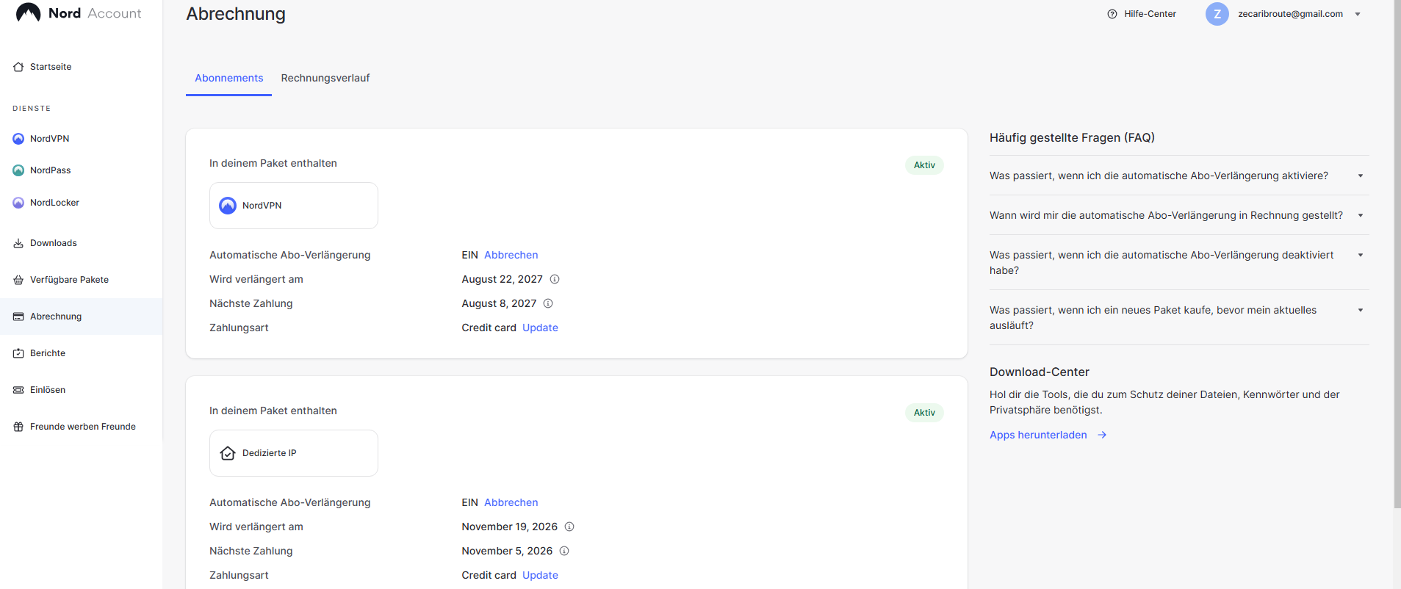Click the Download-Center heading

click(1039, 372)
